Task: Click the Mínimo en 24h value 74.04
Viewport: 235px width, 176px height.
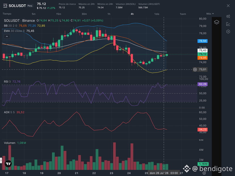Action: point(100,7)
